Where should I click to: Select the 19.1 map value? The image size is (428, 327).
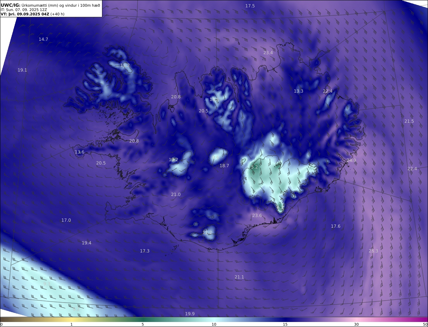22,70
